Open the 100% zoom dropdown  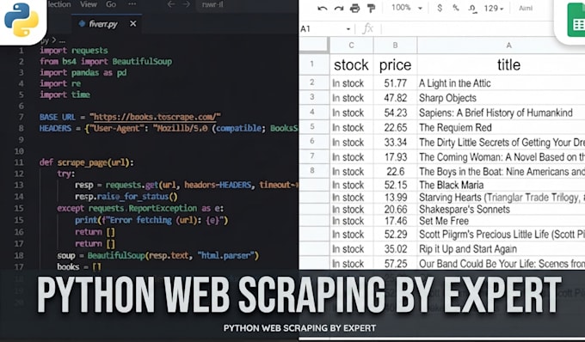tap(407, 8)
